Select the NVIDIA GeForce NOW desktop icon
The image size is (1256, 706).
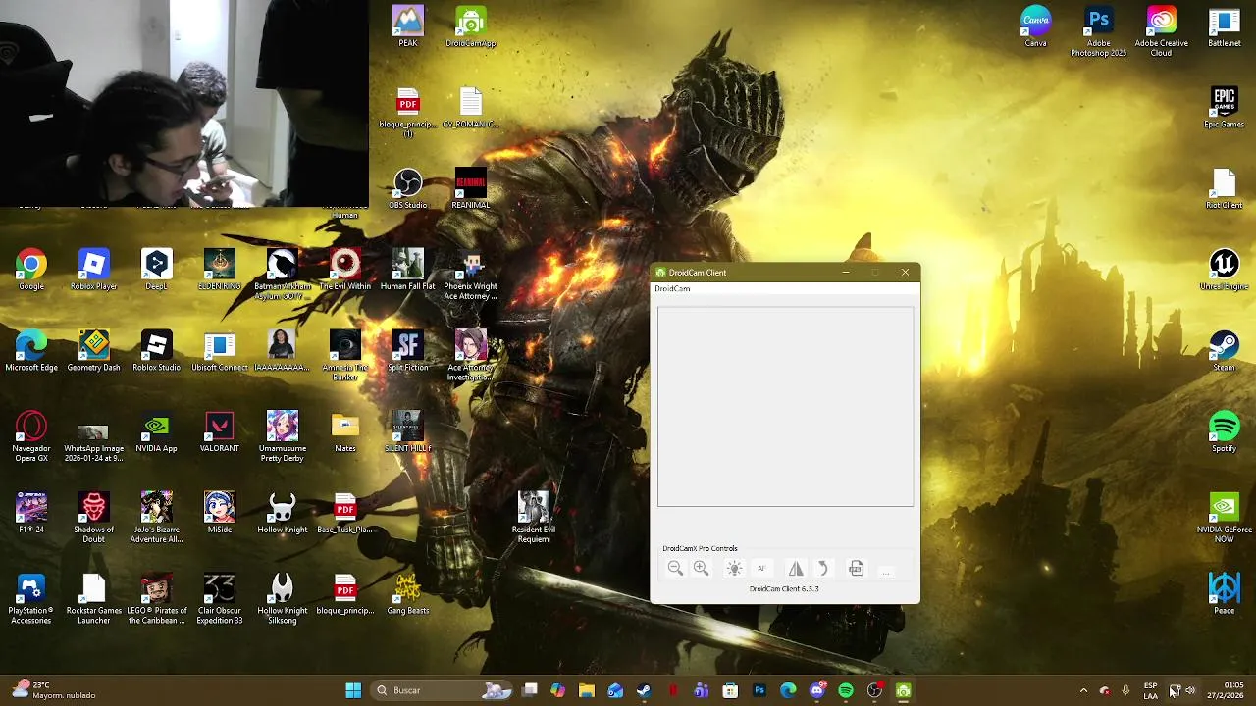coord(1225,518)
